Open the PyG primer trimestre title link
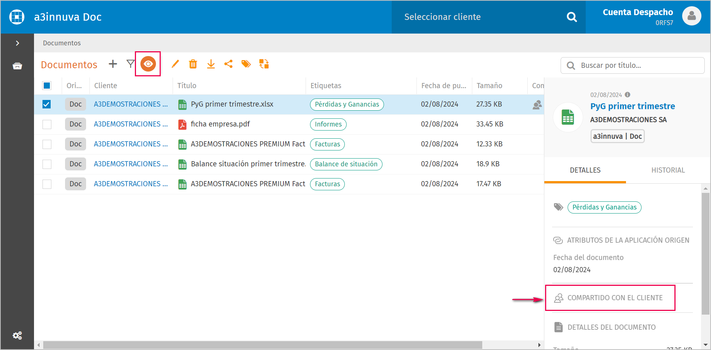 coord(632,106)
